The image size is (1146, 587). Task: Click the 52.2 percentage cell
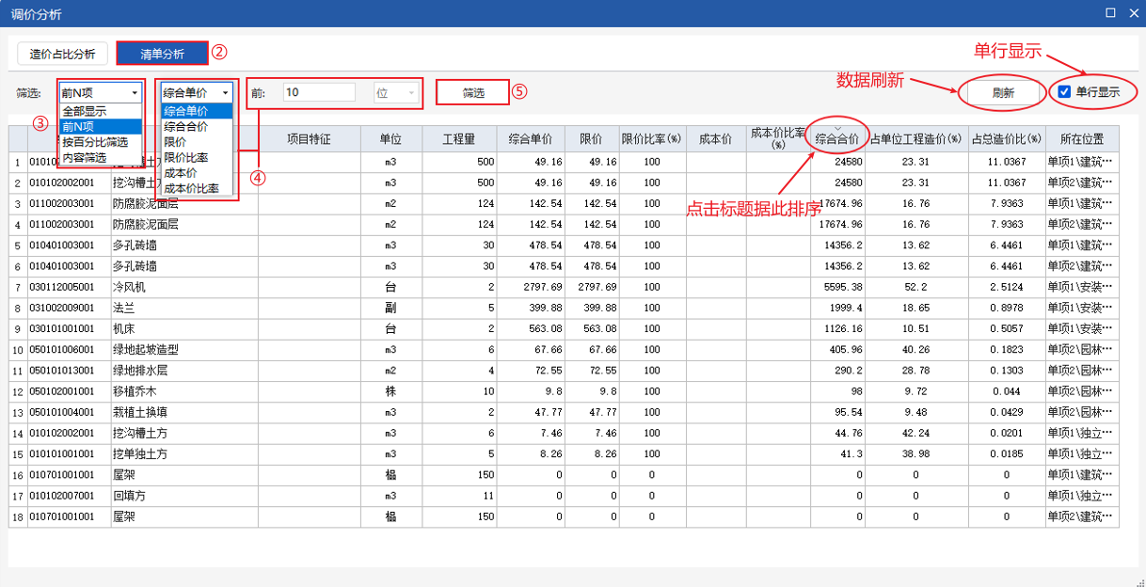[917, 287]
